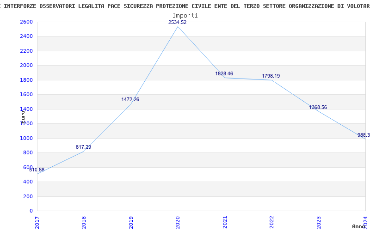Click the 1800 y-axis value
Image resolution: width=370 pixels, height=231 pixels.
point(26,80)
